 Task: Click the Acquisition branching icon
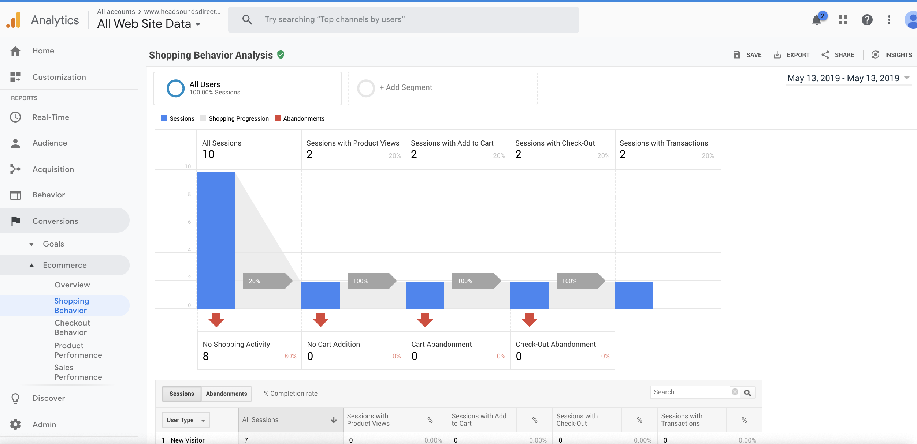[15, 169]
